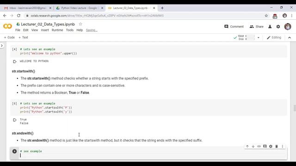Open the Insert menu
This screenshot has width=296, height=166.
pyautogui.click(x=45, y=30)
